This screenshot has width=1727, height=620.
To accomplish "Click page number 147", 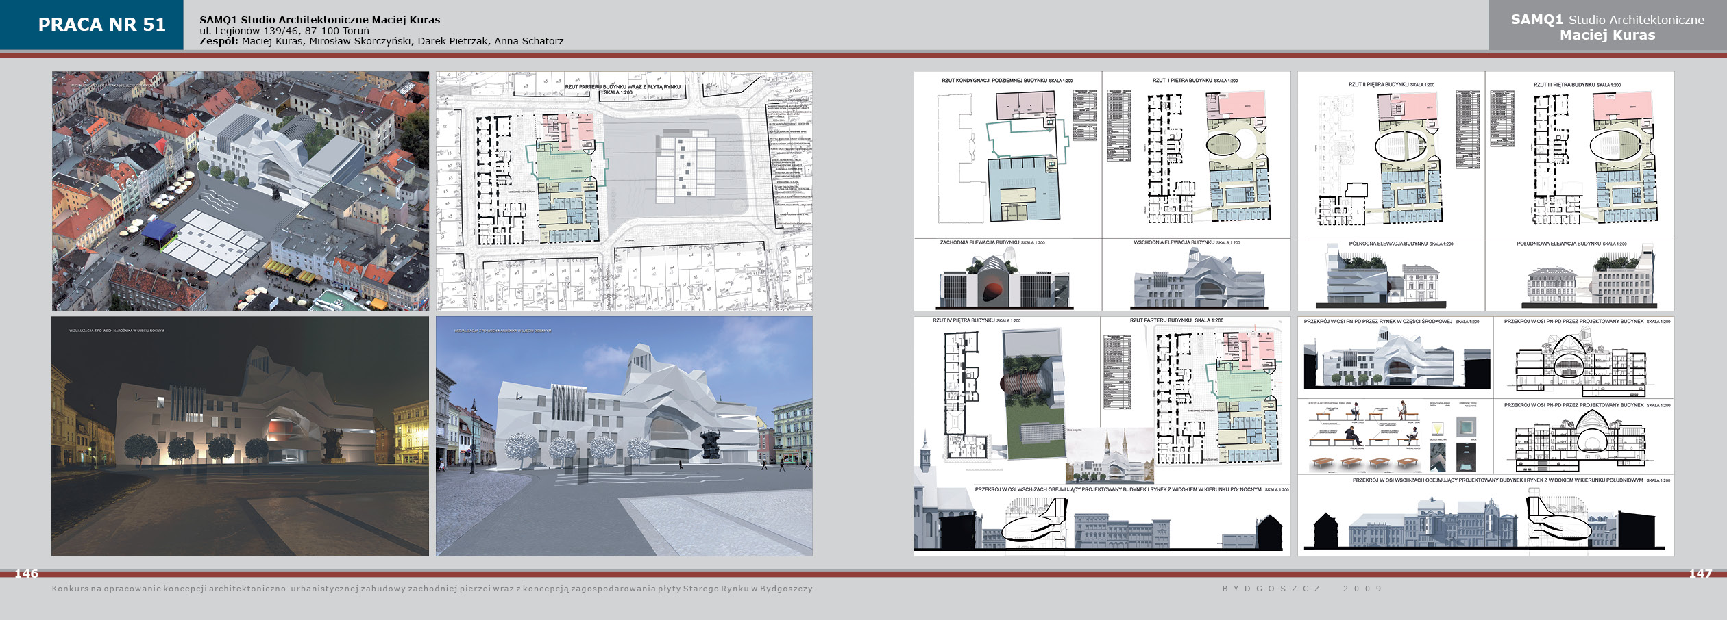I will (1701, 573).
